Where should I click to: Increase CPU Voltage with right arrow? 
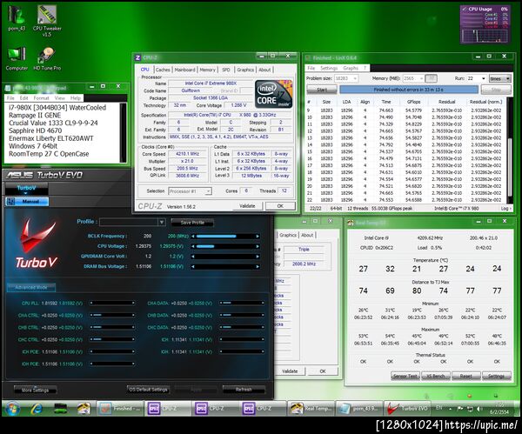coord(258,247)
